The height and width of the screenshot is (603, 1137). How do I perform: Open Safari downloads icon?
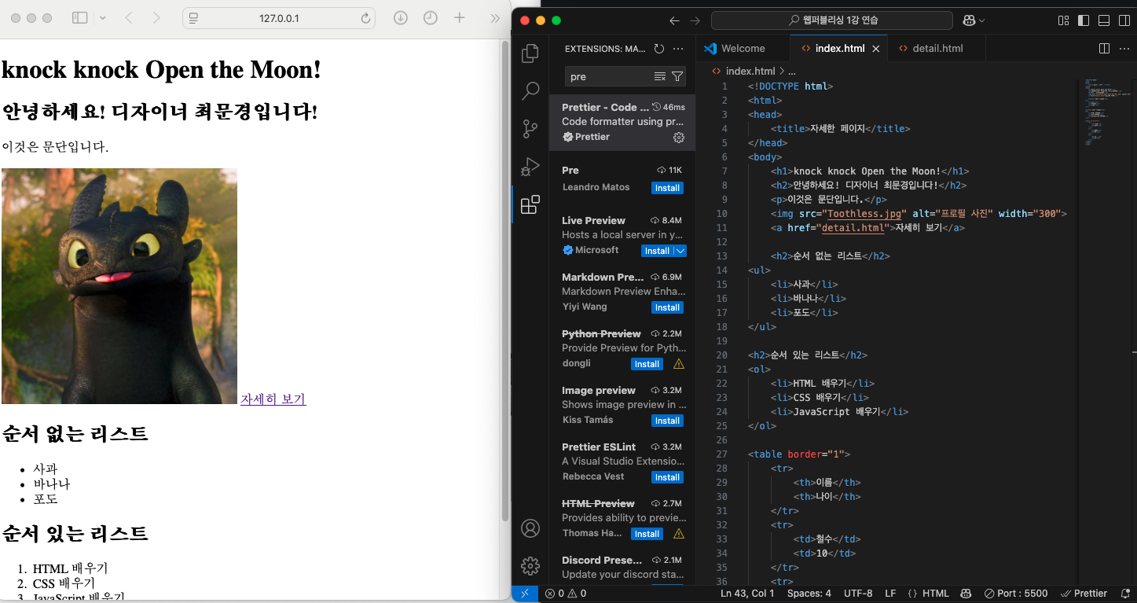pos(400,18)
